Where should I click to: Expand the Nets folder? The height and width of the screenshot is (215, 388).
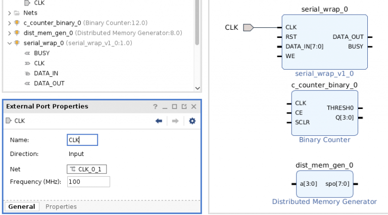click(10, 13)
